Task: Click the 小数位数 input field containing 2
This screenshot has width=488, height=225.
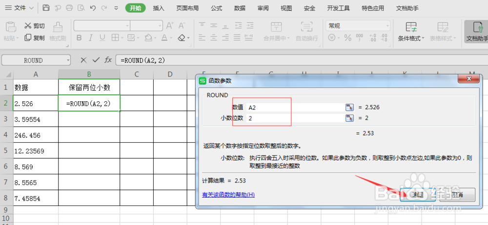Action: coord(296,118)
